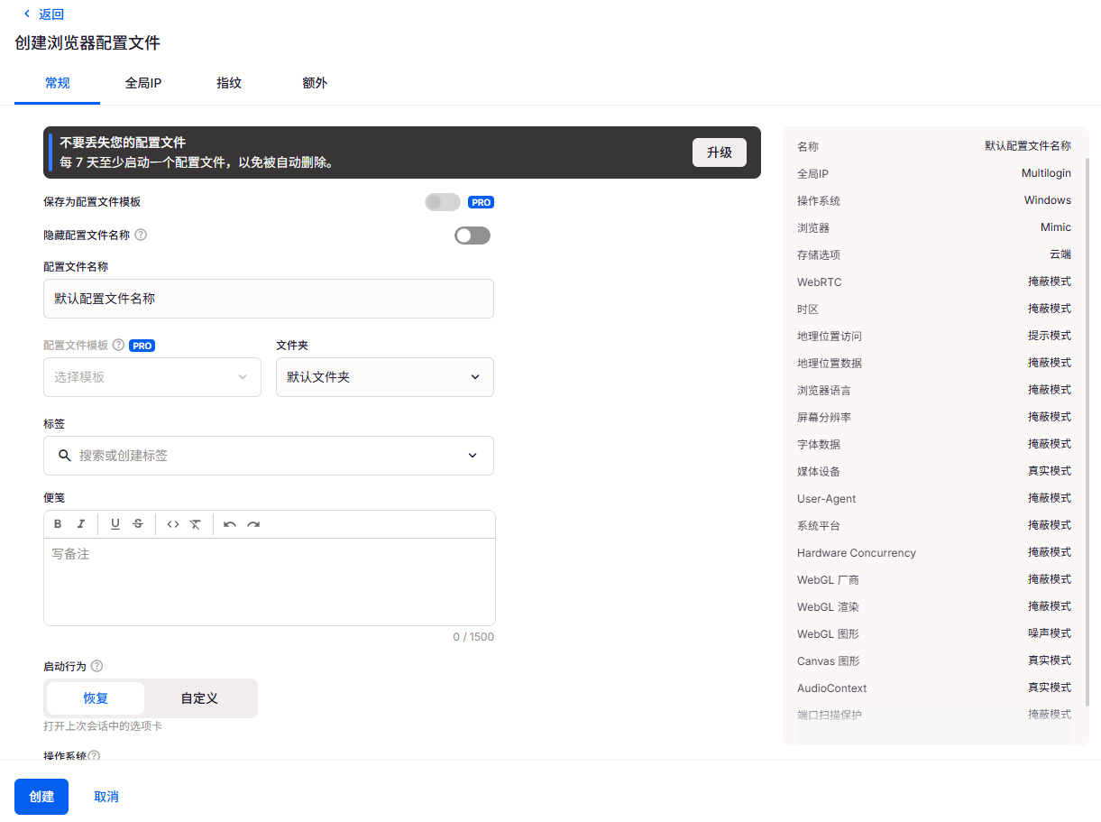Click the 媒体设备 真实模式 summary row
This screenshot has width=1101, height=822.
click(x=934, y=471)
